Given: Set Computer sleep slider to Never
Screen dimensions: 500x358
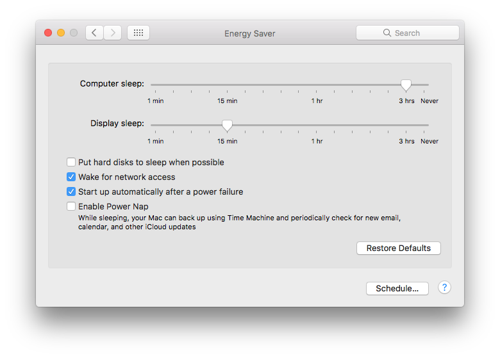Looking at the screenshot, I should click(x=428, y=85).
